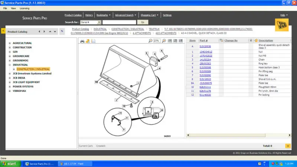Click the JCB logo
Viewport: 297px width, 167px height.
point(282,25)
